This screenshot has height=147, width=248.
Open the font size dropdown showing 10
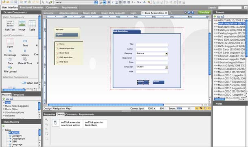point(104,2)
